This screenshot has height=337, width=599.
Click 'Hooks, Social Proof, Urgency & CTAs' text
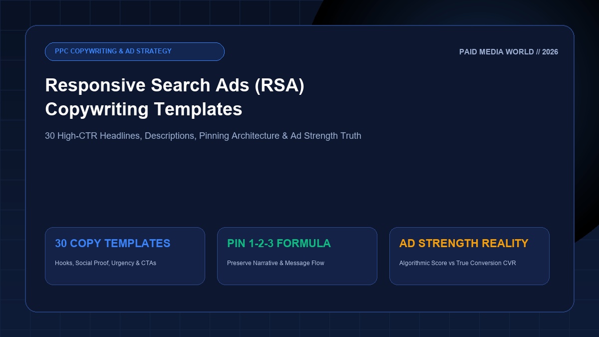coord(105,263)
